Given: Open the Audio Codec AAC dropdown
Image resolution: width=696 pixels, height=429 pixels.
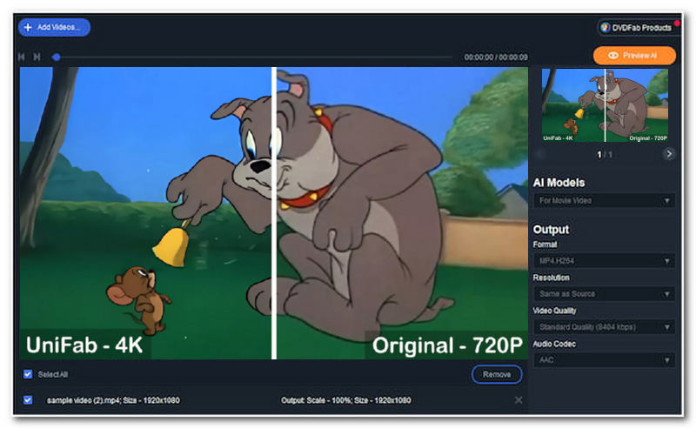Looking at the screenshot, I should [604, 360].
